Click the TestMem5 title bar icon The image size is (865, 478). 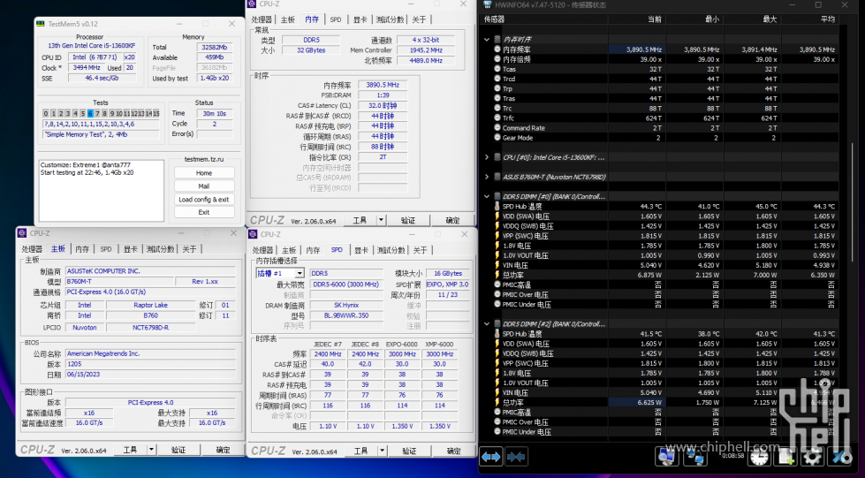tap(41, 24)
